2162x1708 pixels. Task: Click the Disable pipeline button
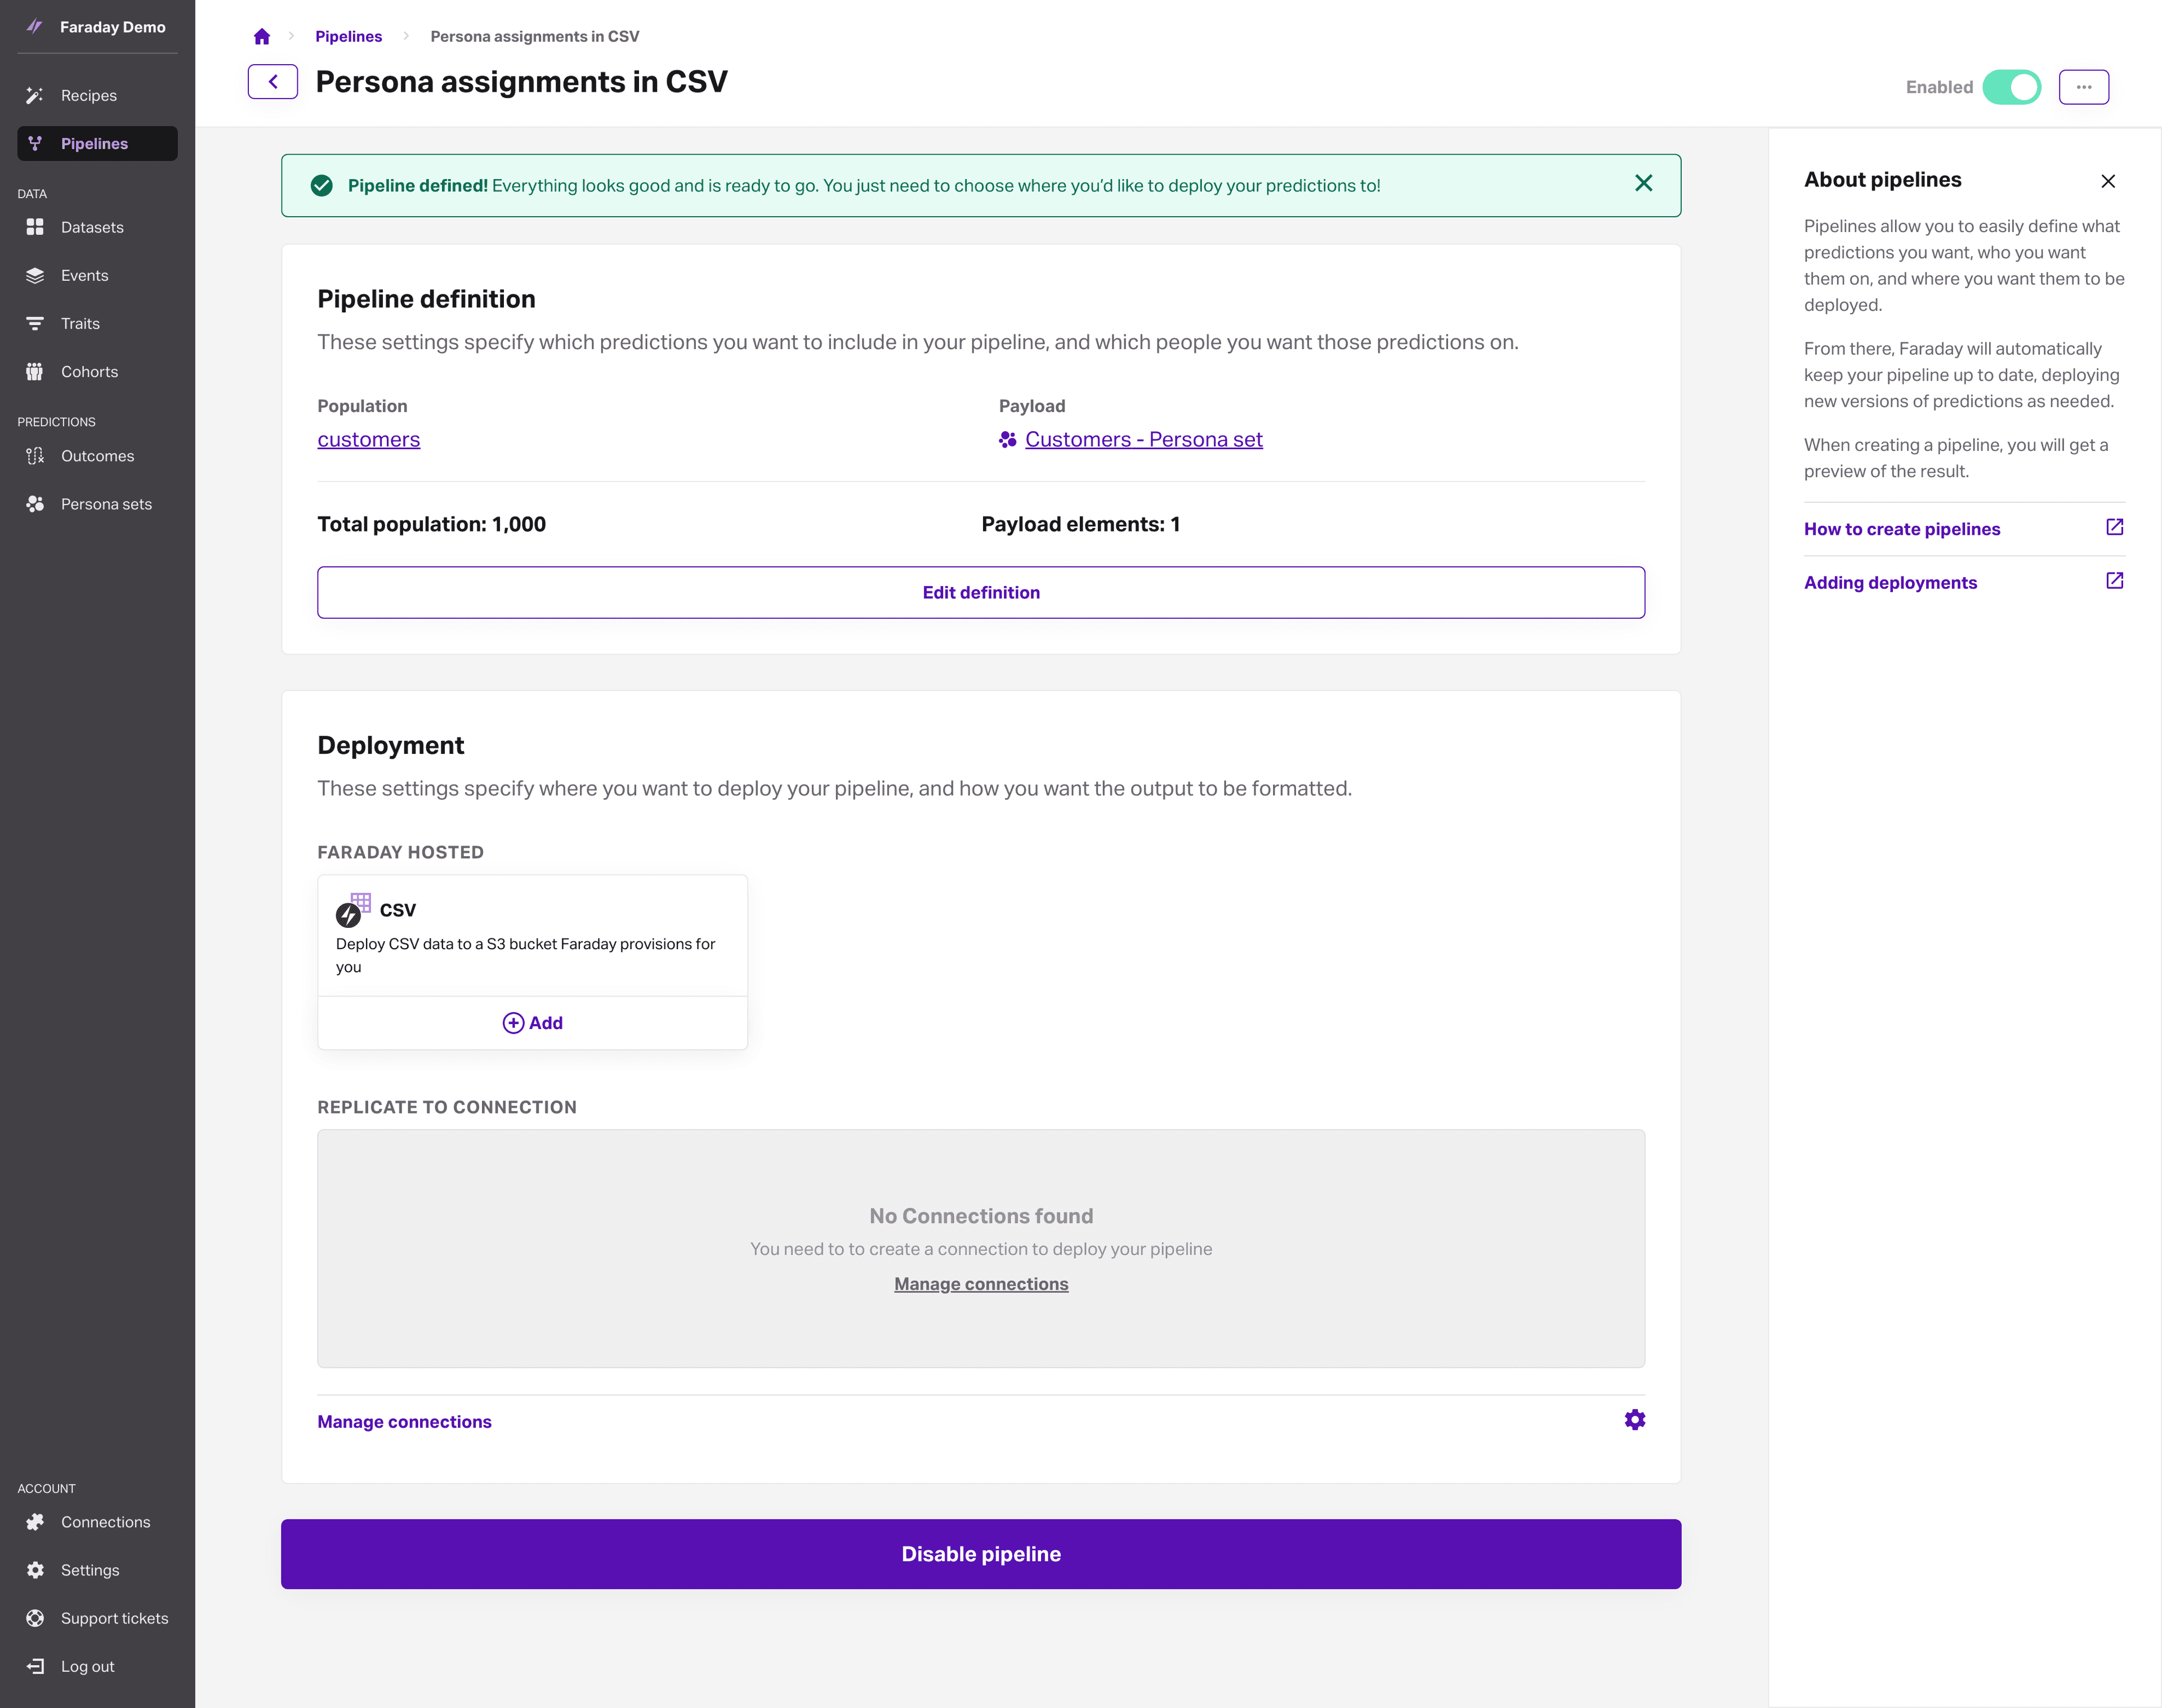pos(980,1553)
